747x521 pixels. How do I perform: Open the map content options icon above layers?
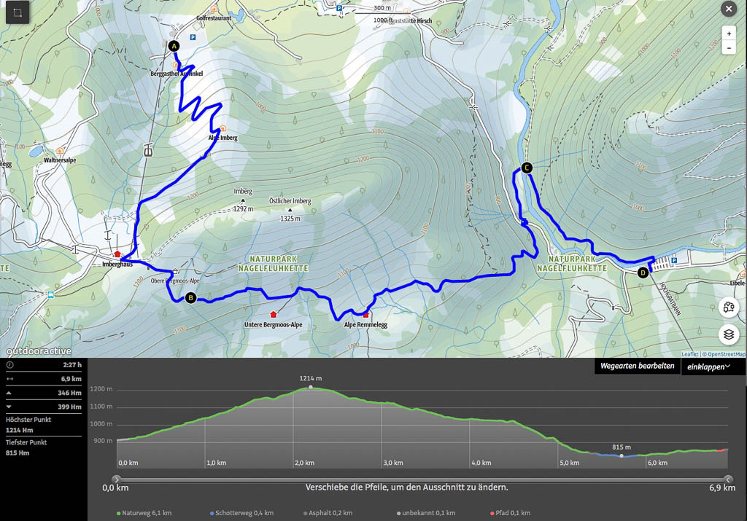coord(729,307)
